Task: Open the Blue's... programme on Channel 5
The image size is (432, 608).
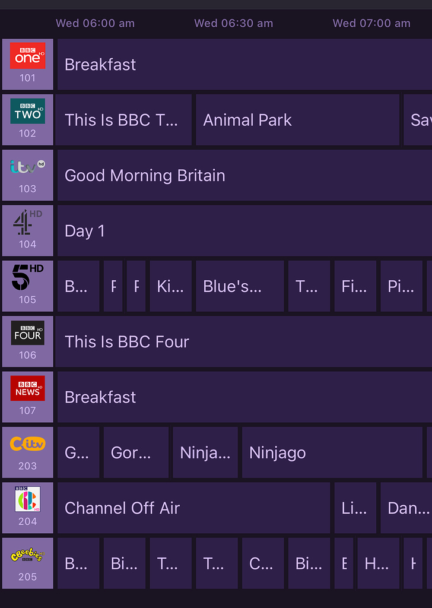Action: click(240, 286)
